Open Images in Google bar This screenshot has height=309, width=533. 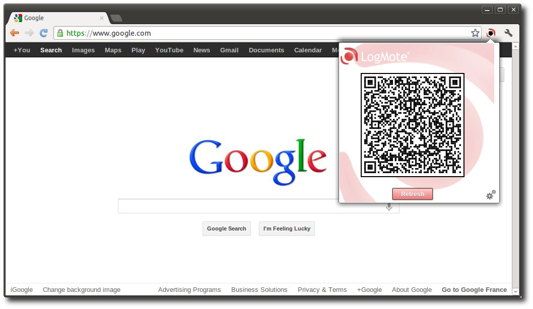(x=83, y=50)
